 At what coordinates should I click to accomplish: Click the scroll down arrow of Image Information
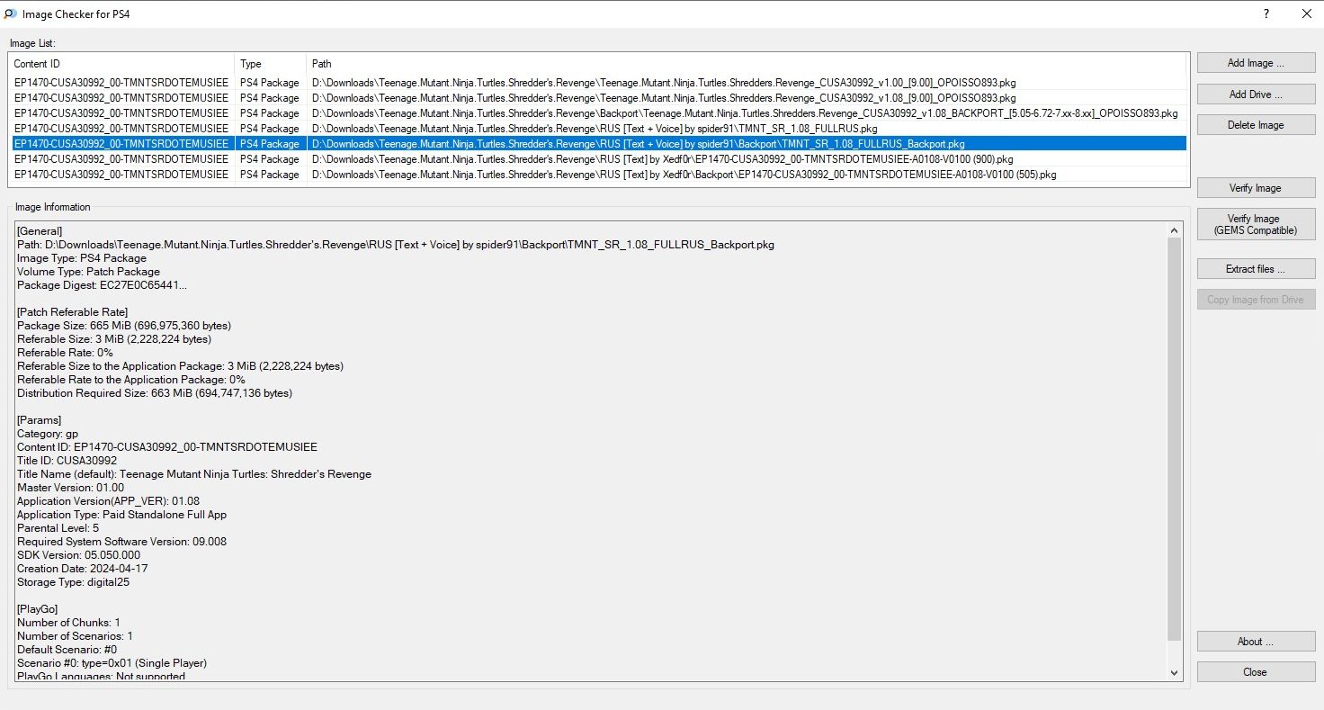1175,673
